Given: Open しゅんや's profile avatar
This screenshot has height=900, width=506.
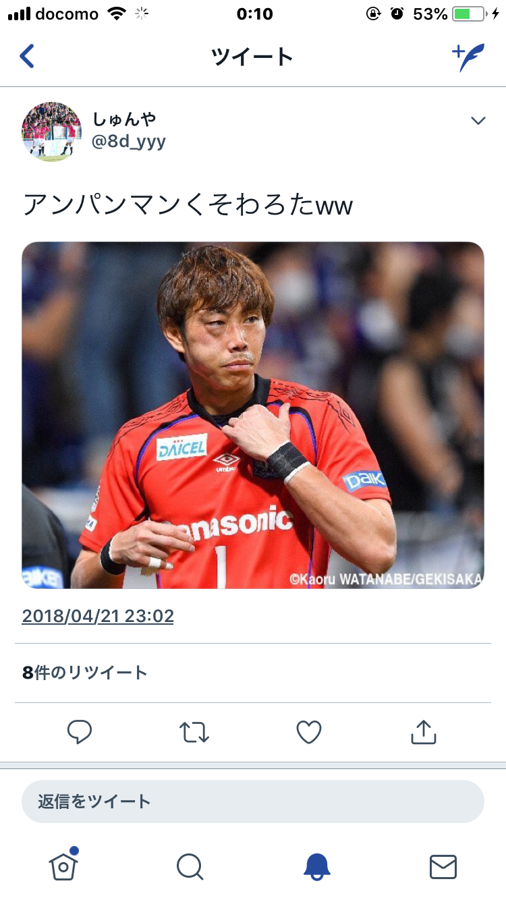Looking at the screenshot, I should click(x=51, y=132).
